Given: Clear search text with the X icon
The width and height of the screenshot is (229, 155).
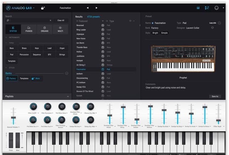Looking at the screenshot, I should click(50, 20).
